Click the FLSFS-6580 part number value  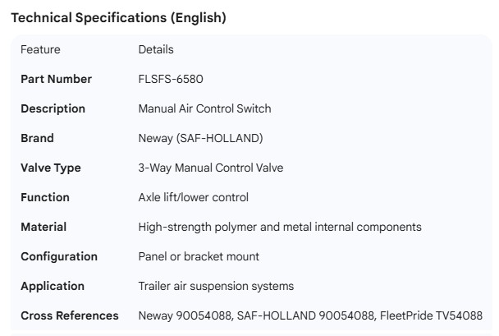(x=171, y=79)
